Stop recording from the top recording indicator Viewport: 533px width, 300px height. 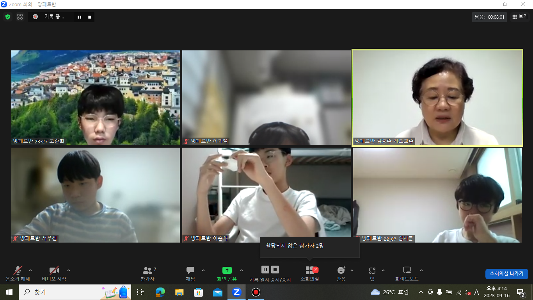point(90,17)
